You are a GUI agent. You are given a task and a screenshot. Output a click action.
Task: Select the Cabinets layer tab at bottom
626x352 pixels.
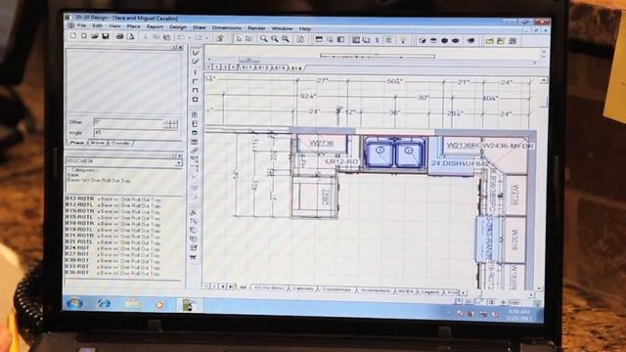[302, 288]
